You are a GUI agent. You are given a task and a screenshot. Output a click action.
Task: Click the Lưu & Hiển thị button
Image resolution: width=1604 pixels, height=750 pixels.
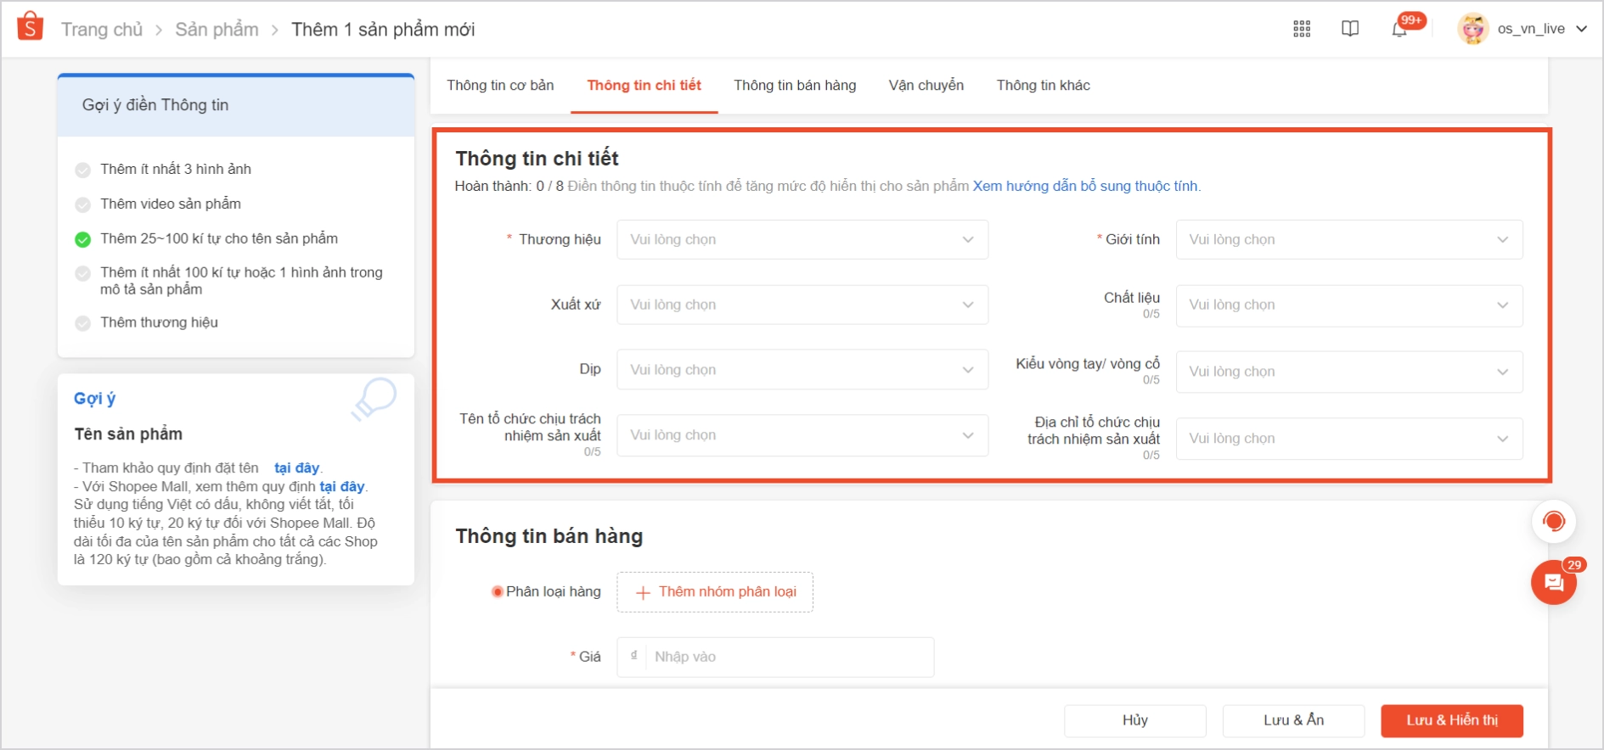click(1452, 720)
